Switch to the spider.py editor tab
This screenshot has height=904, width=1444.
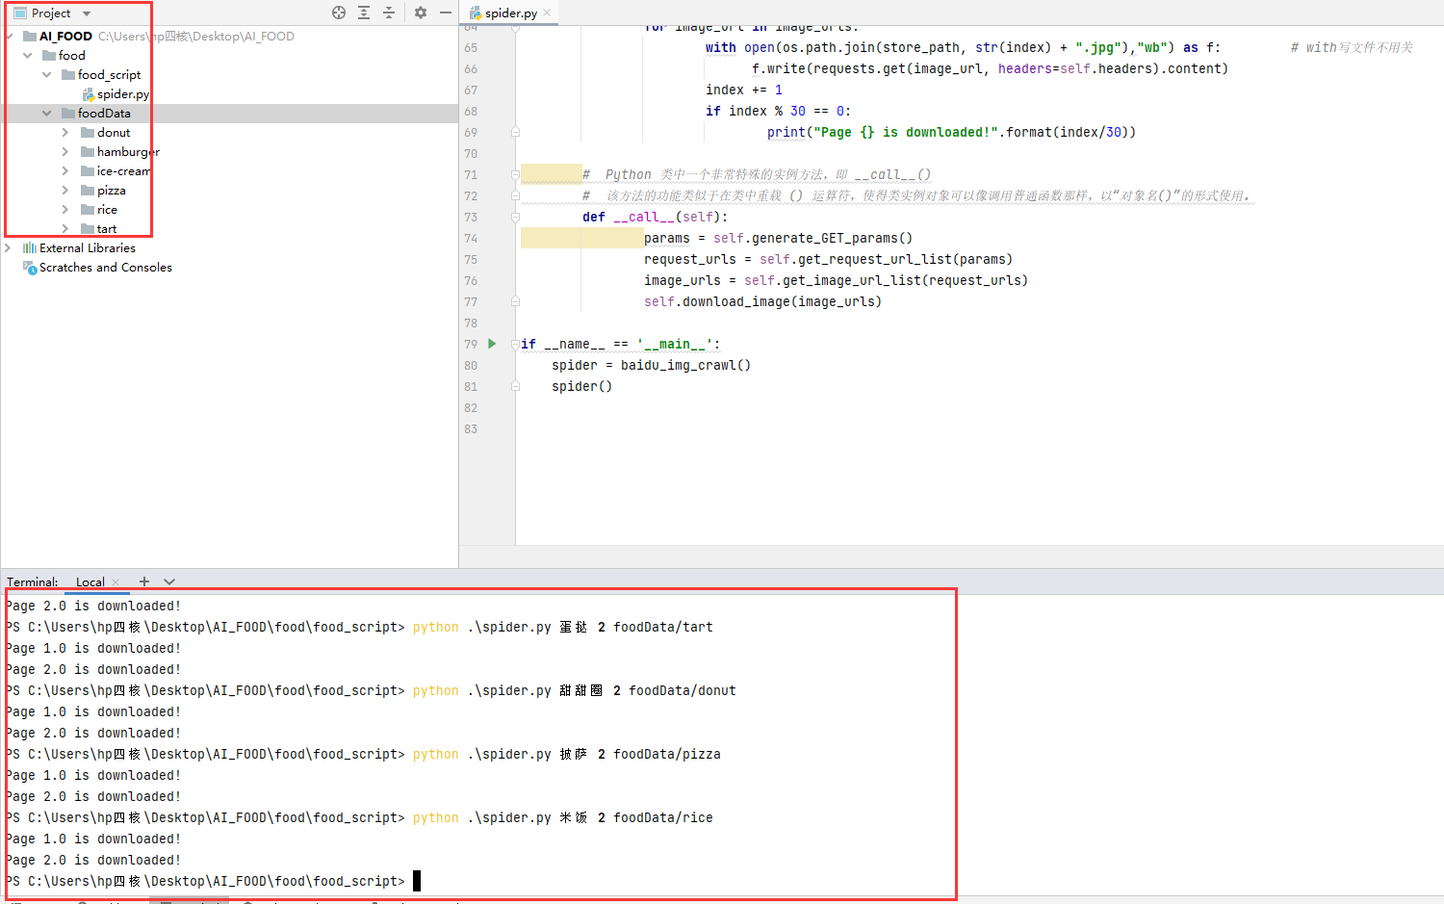[x=510, y=13]
